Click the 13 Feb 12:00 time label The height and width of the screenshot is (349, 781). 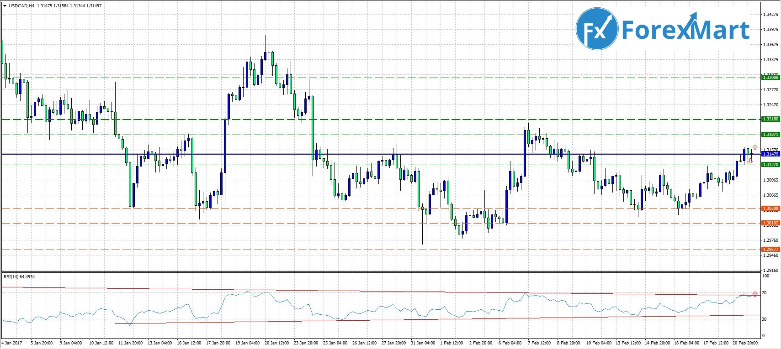[628, 343]
